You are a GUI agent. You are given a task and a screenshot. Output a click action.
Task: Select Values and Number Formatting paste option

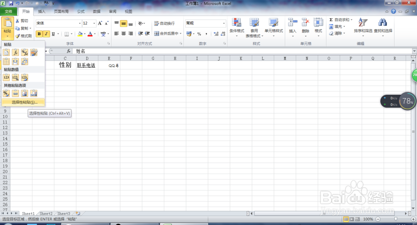point(15,78)
